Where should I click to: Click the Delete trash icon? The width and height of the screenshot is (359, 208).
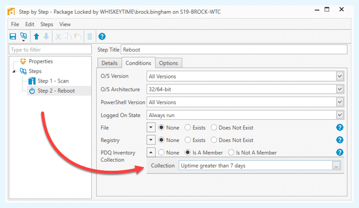[90, 36]
